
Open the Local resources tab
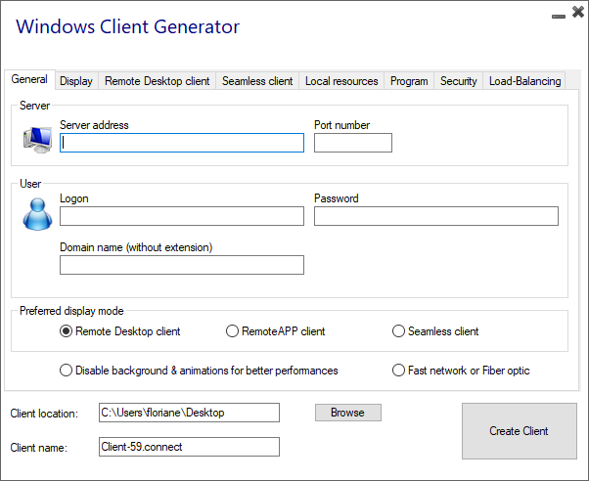(341, 81)
